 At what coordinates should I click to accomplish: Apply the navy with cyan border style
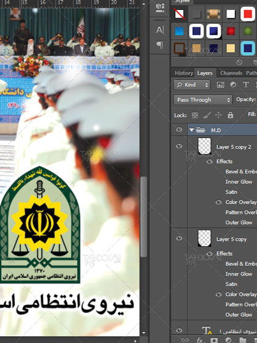pyautogui.click(x=248, y=48)
